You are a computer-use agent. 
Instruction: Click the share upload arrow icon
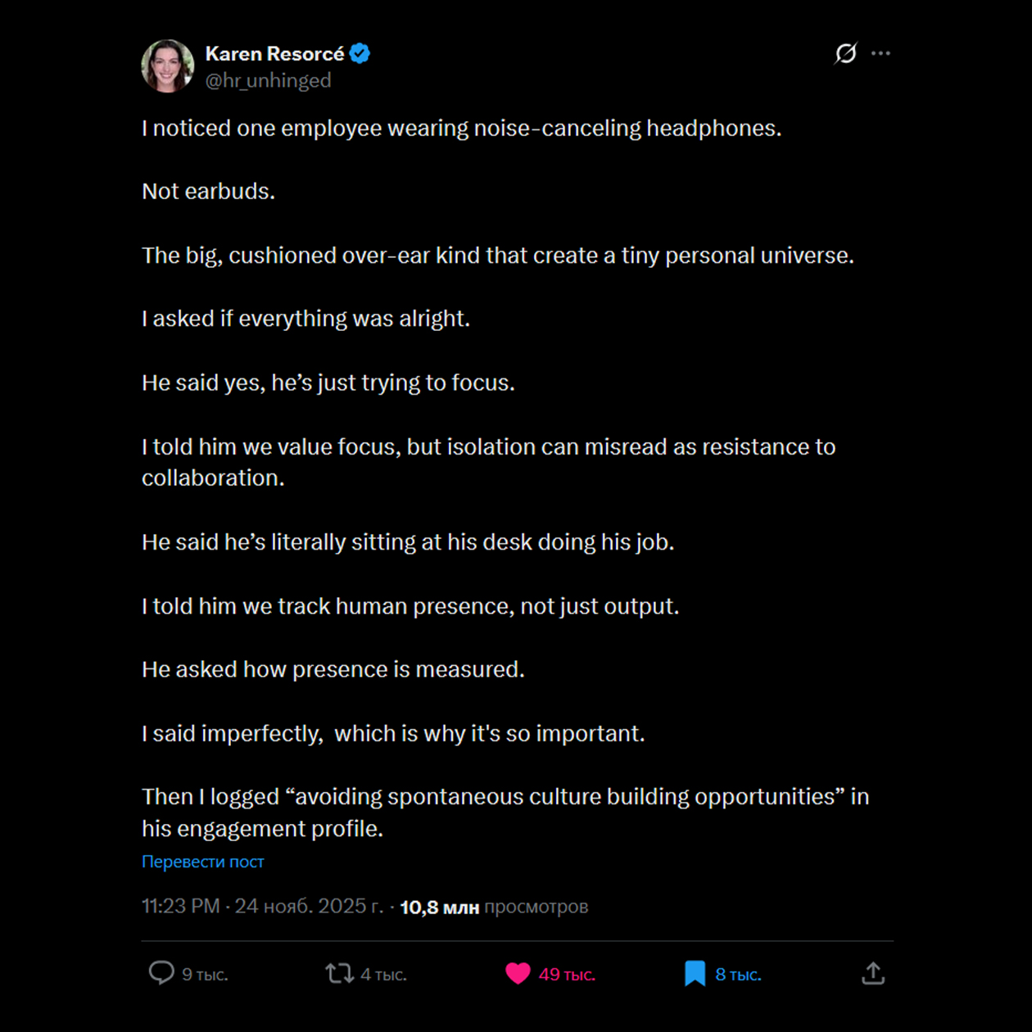coord(873,973)
